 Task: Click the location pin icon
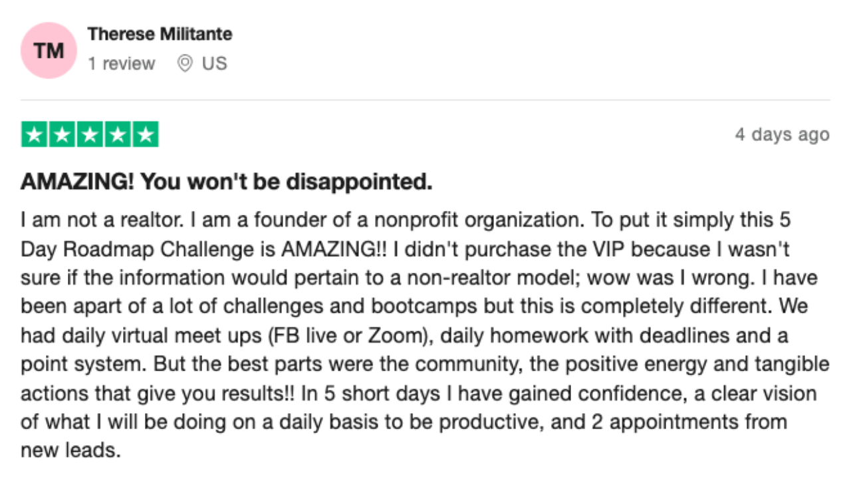pos(185,64)
